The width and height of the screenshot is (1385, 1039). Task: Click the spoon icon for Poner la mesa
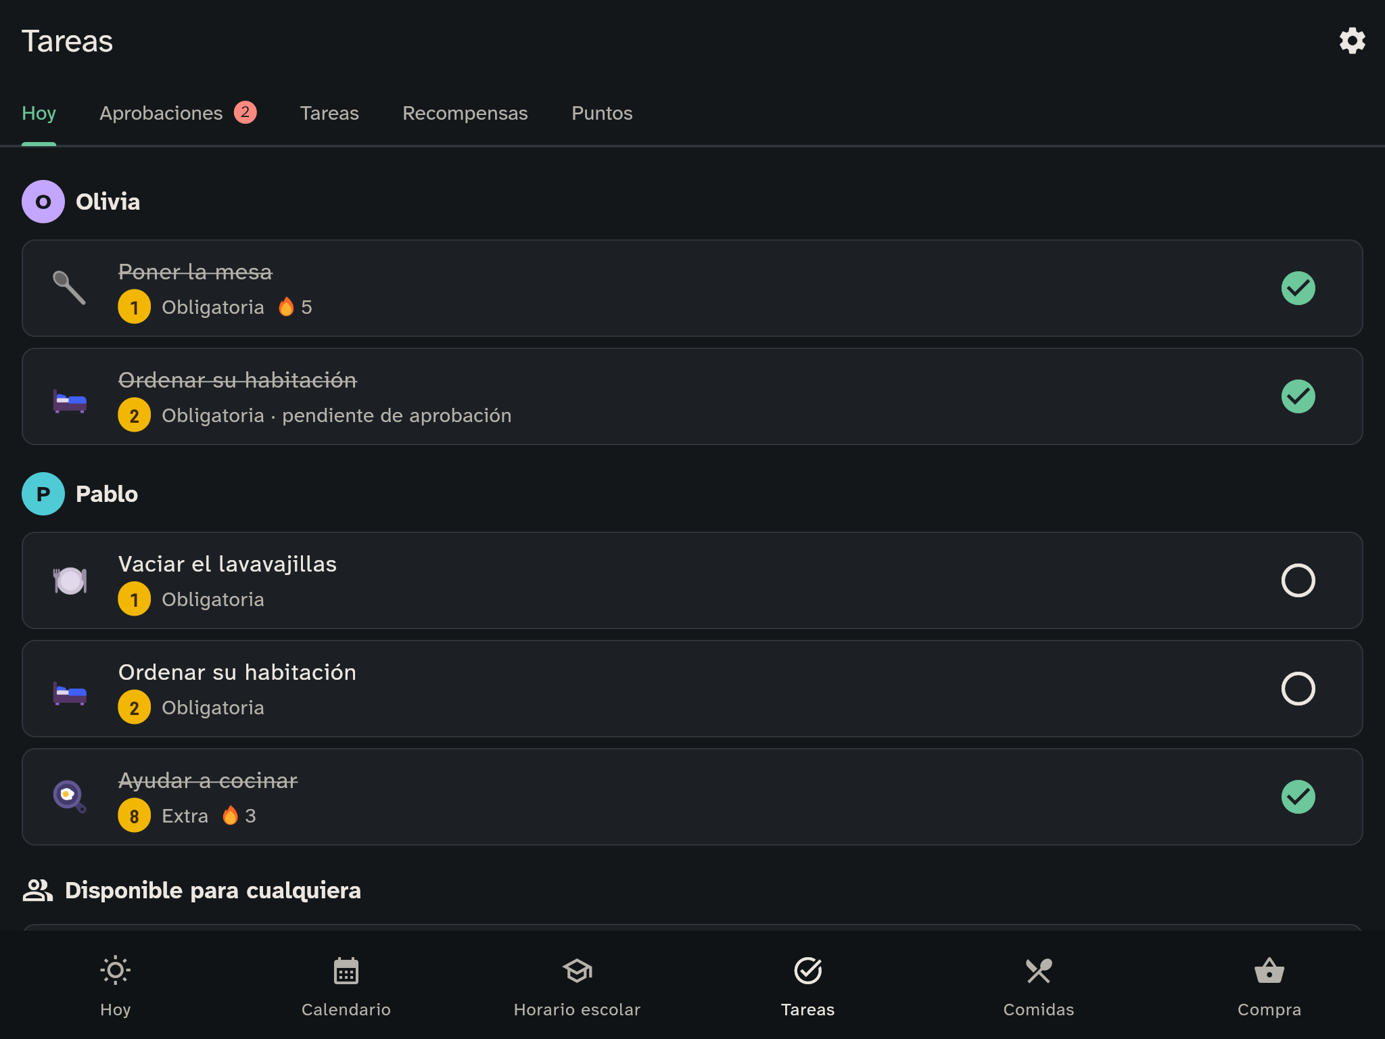[70, 288]
